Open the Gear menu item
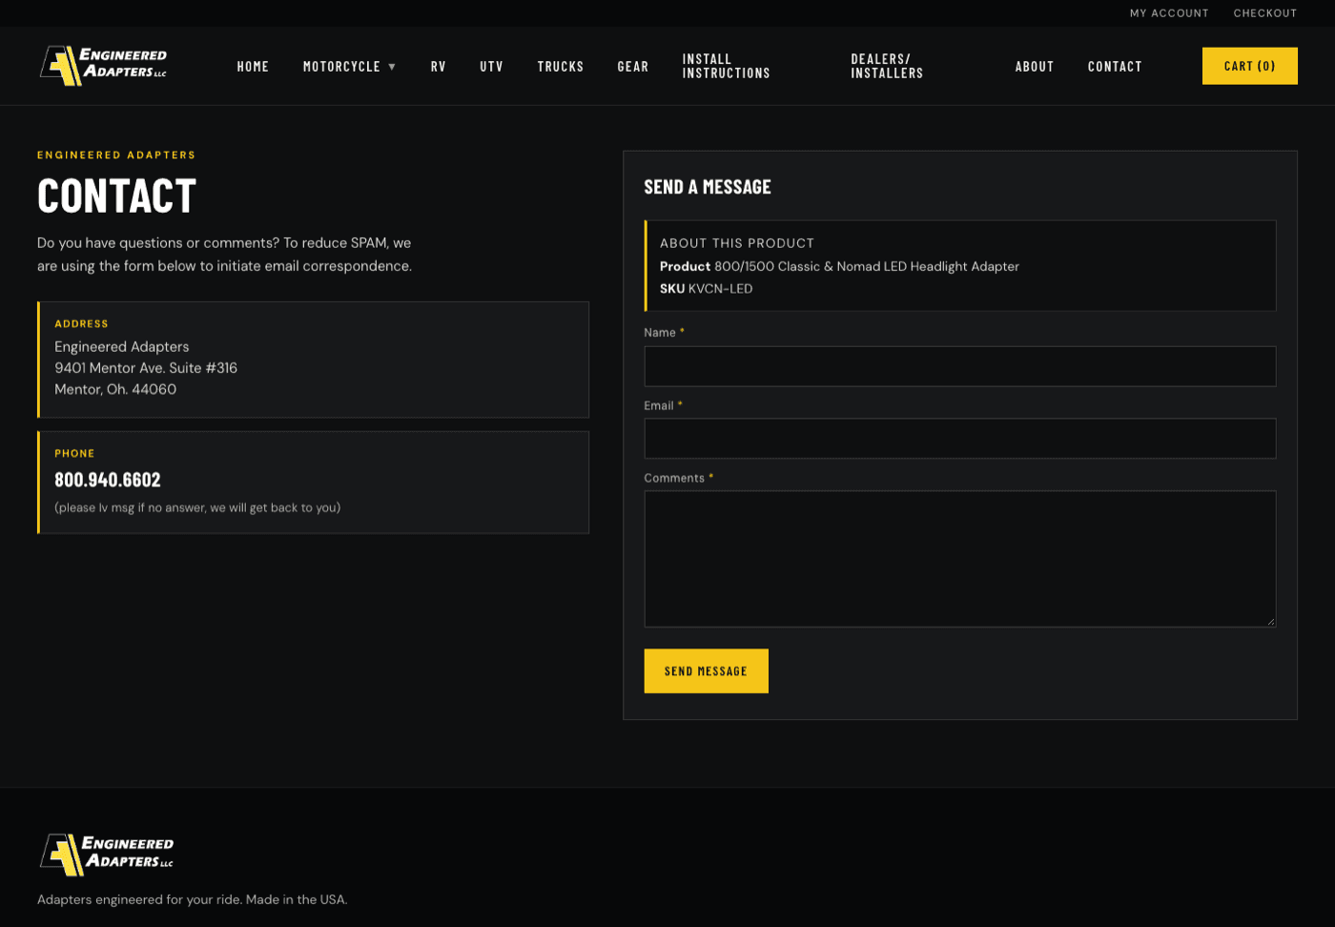The height and width of the screenshot is (927, 1335). coord(633,67)
